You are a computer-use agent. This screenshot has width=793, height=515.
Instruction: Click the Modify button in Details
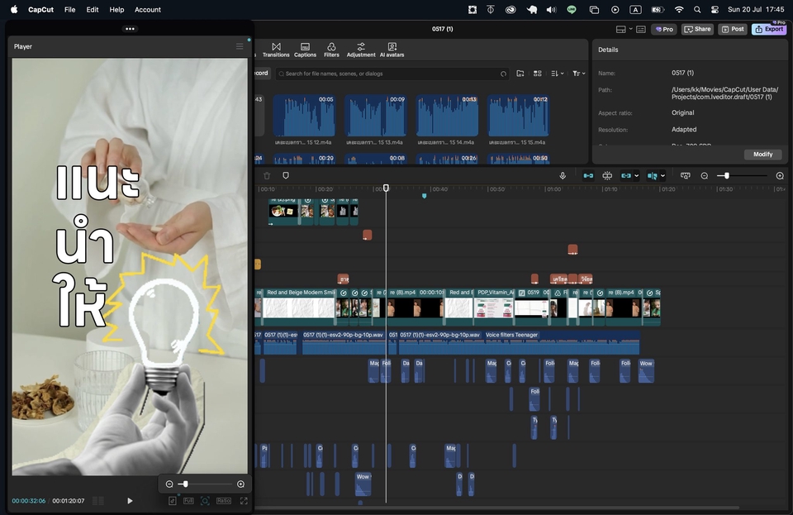762,155
